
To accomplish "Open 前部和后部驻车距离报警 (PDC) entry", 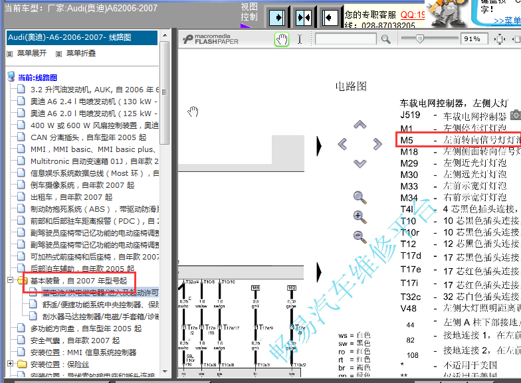I will coord(94,221).
